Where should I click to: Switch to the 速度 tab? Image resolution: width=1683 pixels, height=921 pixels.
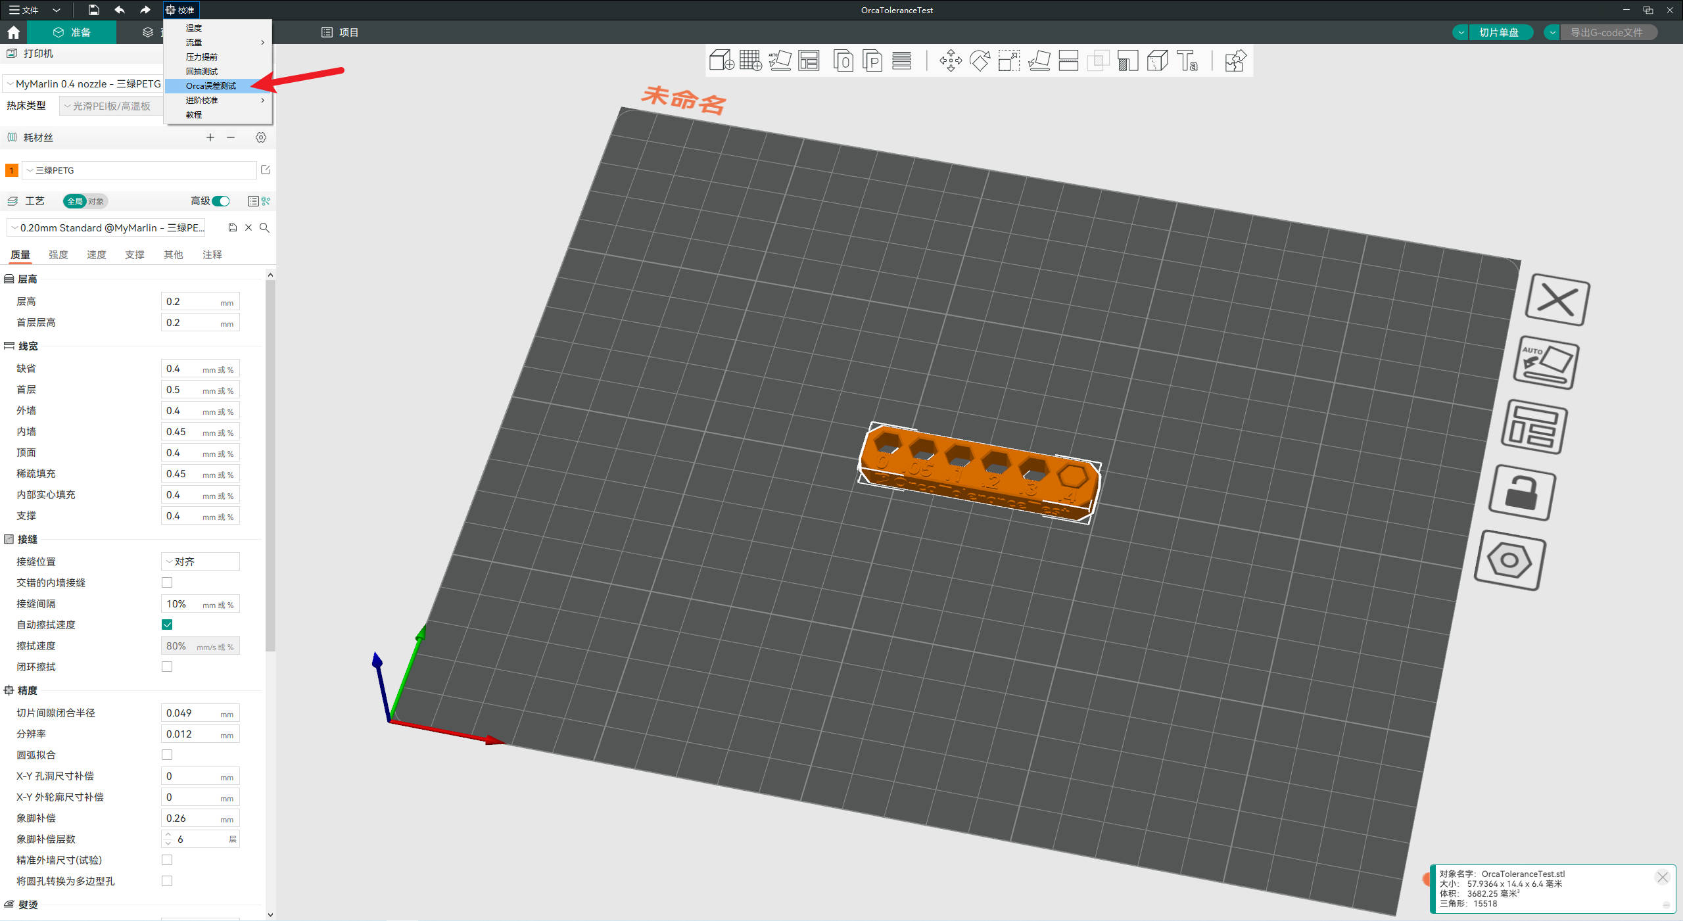pos(97,254)
